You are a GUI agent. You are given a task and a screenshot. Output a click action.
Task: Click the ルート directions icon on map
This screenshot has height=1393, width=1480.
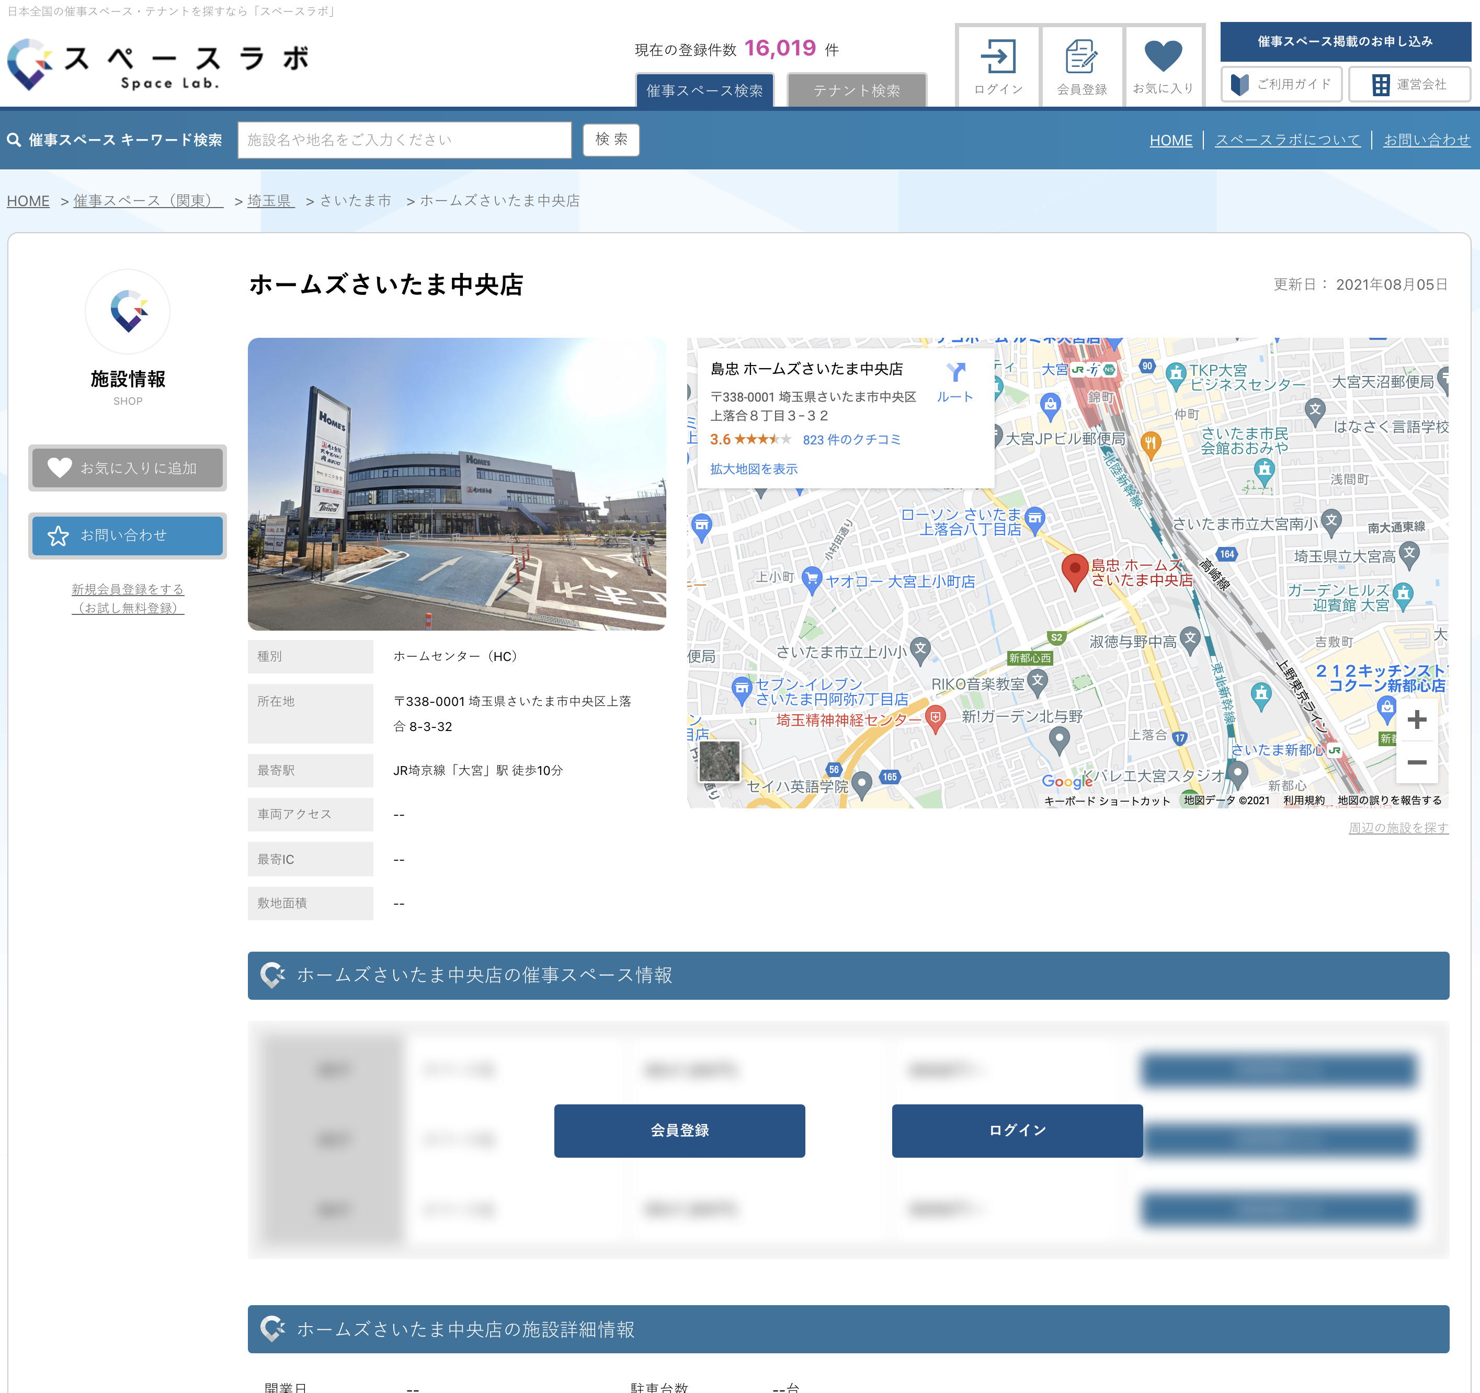tap(955, 381)
